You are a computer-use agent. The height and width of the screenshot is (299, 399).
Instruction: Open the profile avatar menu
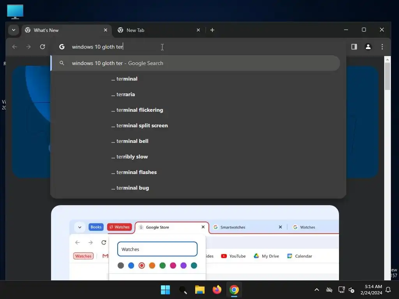pyautogui.click(x=368, y=47)
